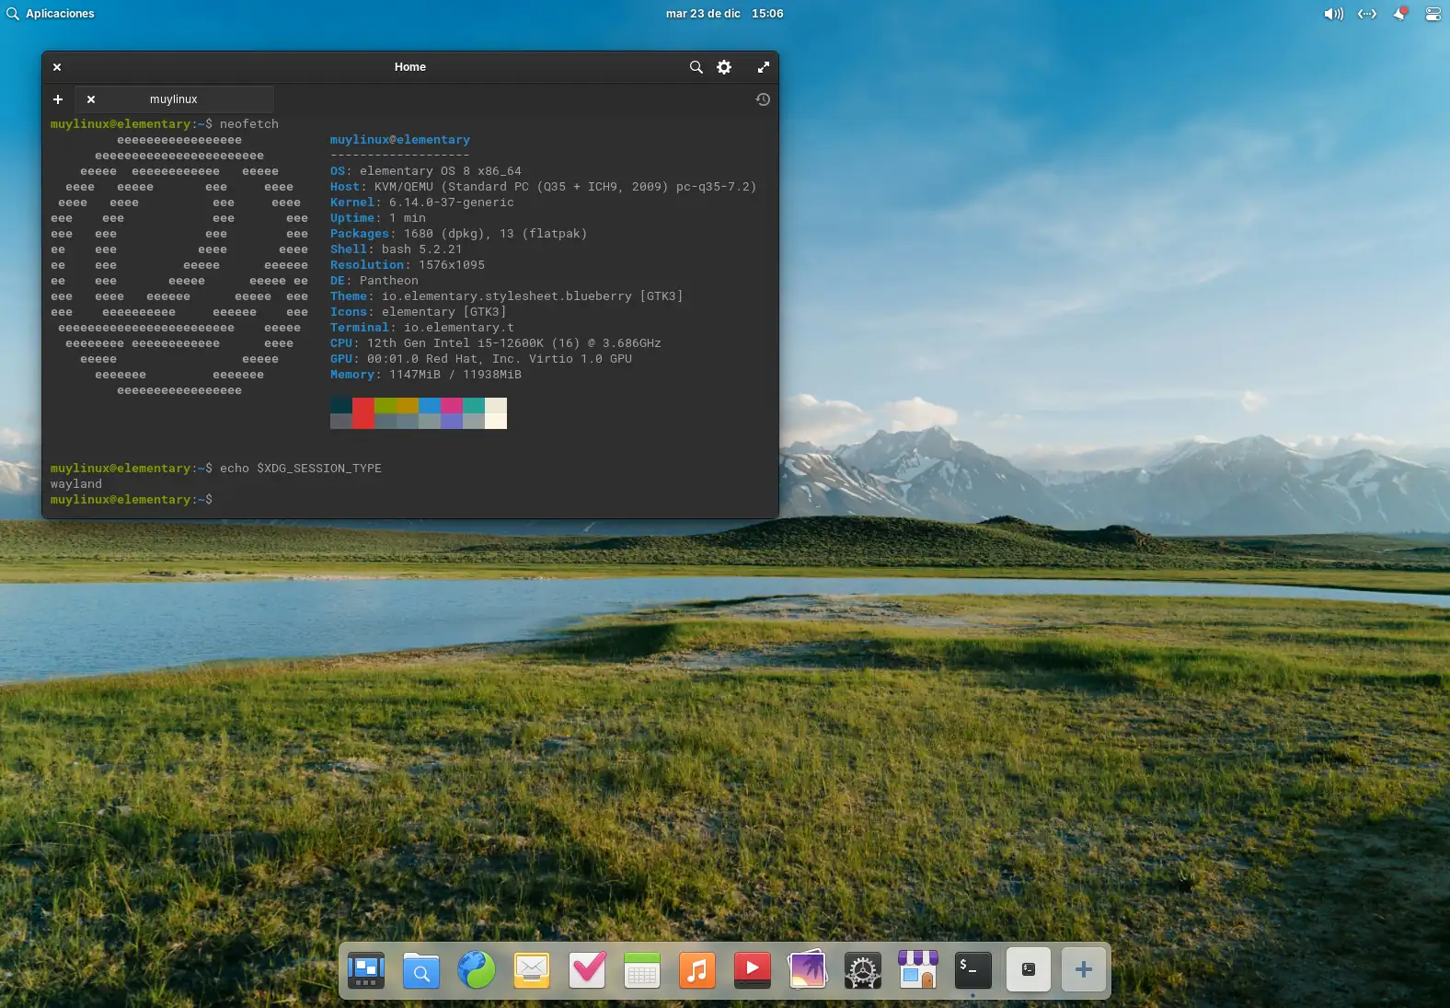Launch Multitasking View from the dock
This screenshot has height=1008, width=1450.
(366, 970)
